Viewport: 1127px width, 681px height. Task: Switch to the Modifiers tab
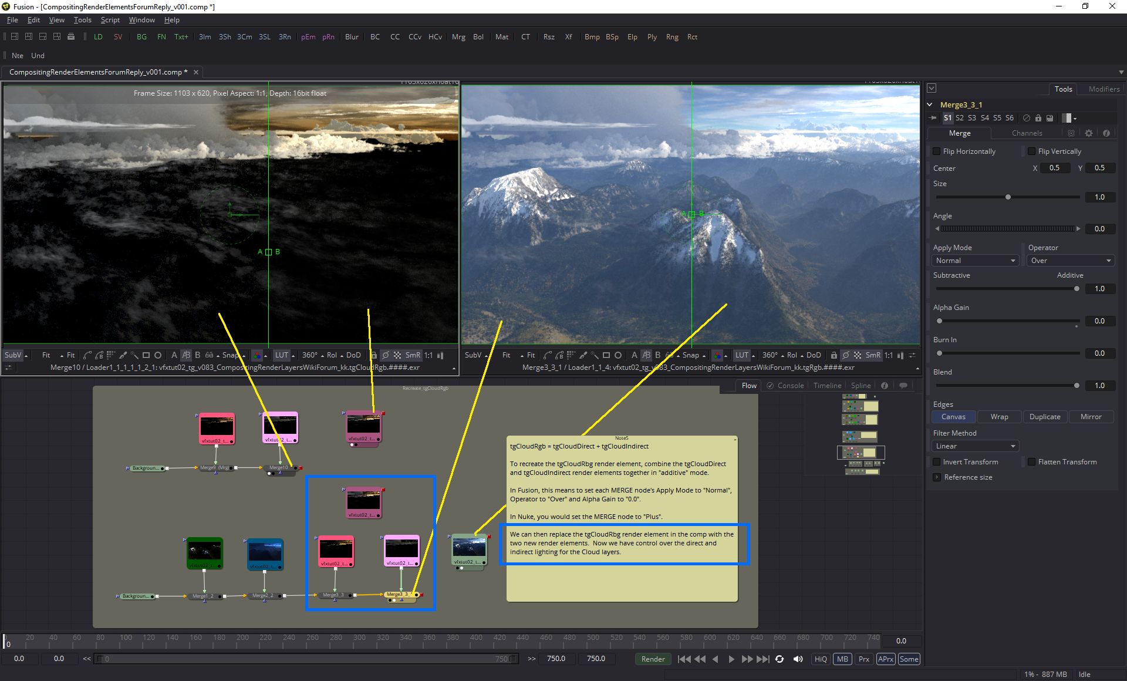tap(1104, 89)
